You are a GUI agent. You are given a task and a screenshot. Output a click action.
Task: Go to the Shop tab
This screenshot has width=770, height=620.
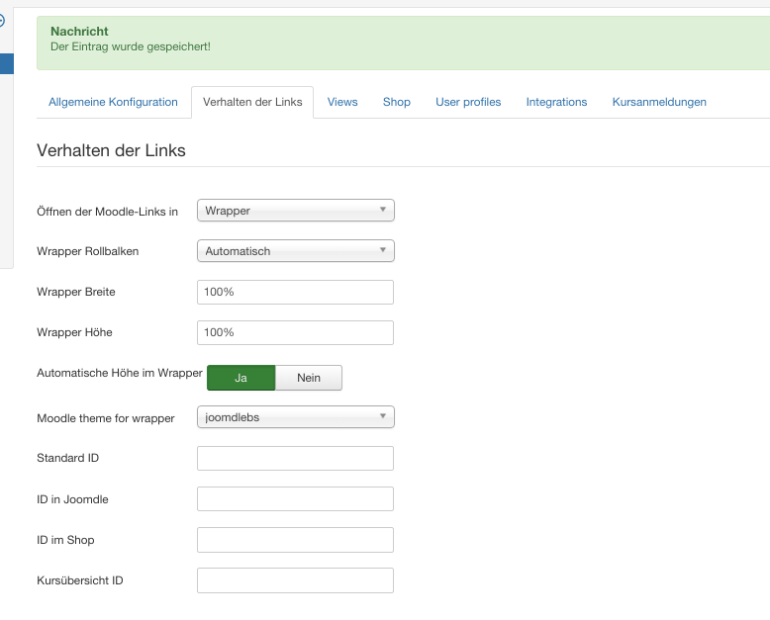(x=396, y=102)
